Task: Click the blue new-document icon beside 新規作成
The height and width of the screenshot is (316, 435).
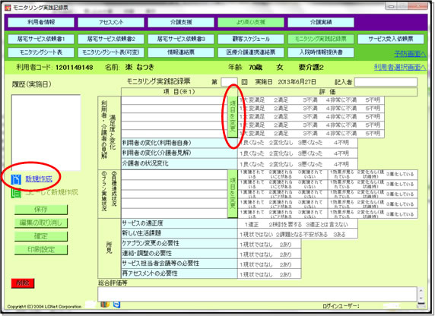Action: (x=16, y=179)
